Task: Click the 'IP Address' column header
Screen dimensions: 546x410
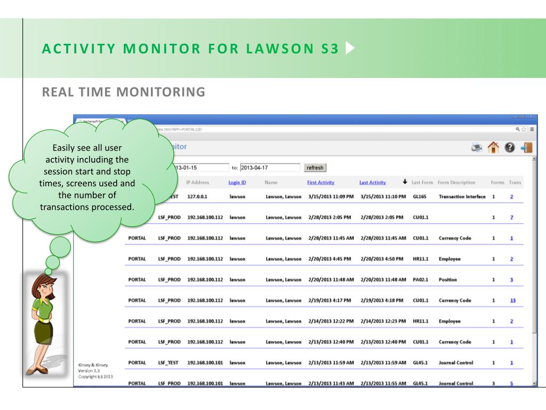Action: tap(197, 183)
